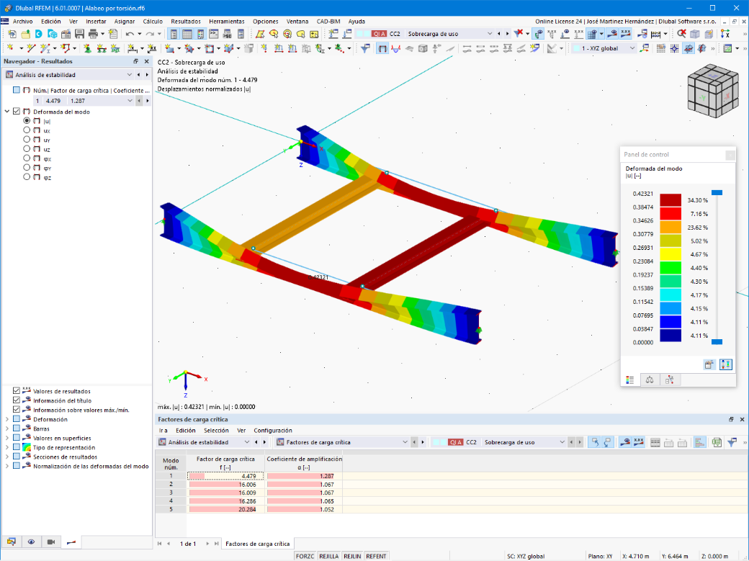Viewport: 749px width, 561px height.
Task: Click the new line tool icon
Action: pos(31,48)
